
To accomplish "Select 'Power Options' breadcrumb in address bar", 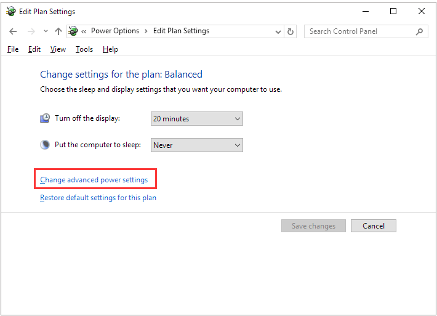I will [114, 31].
